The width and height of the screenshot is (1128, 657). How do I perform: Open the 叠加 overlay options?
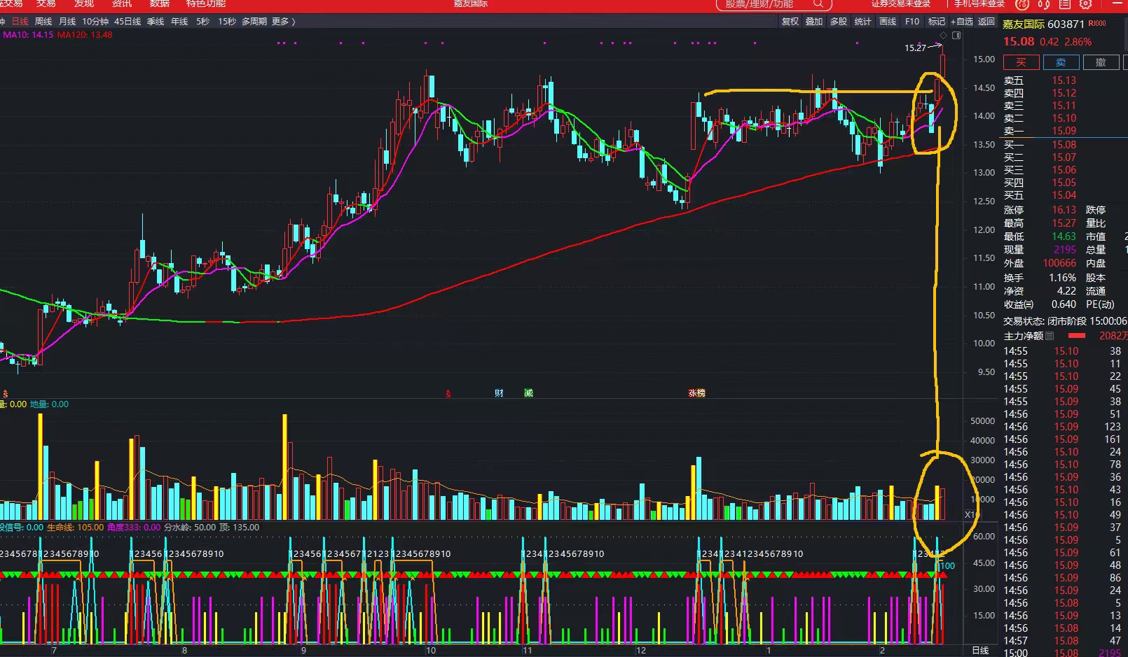tap(814, 22)
